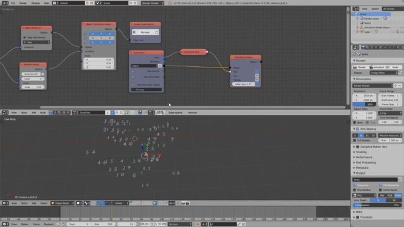Open the All Scenes outliner filter dropdown
Viewport: 404px width, 227px height.
(393, 9)
